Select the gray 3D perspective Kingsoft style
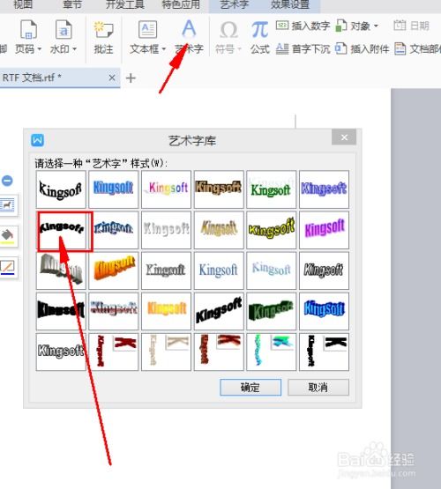The width and height of the screenshot is (441, 489). tap(61, 270)
